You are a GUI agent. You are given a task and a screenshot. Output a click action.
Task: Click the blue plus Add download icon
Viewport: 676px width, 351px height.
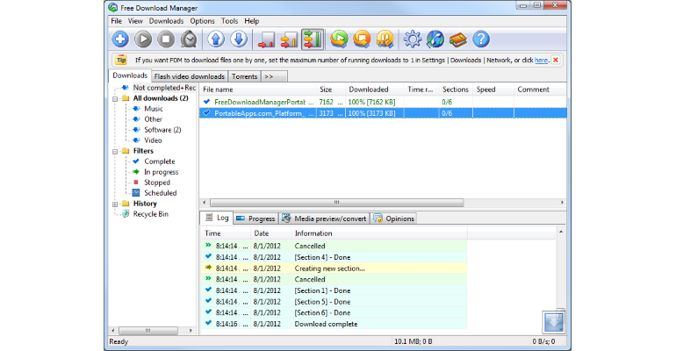(x=120, y=39)
